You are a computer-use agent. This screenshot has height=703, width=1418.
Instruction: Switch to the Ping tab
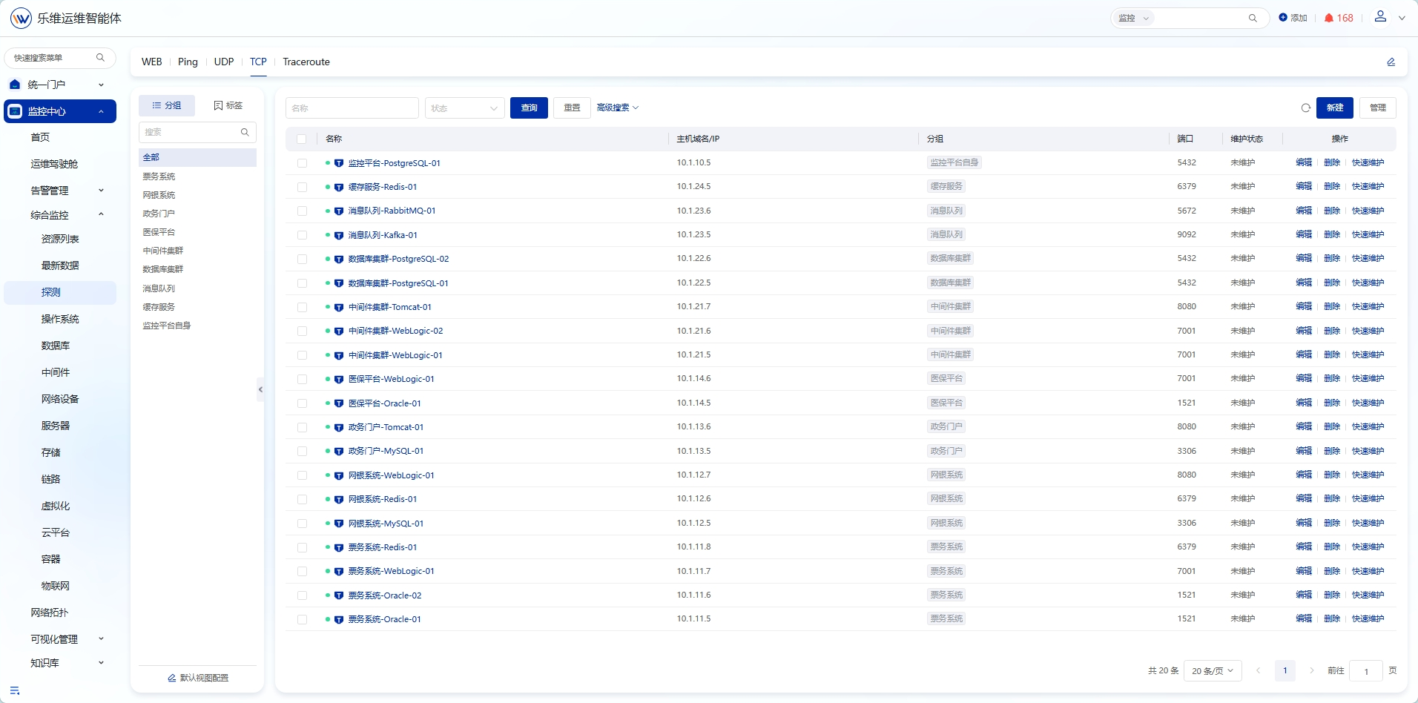click(x=188, y=62)
